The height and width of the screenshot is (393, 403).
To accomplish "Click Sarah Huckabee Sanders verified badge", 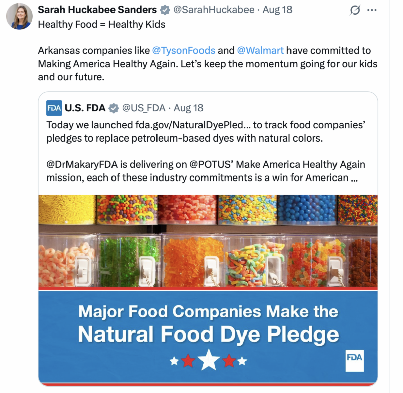I will (x=165, y=10).
